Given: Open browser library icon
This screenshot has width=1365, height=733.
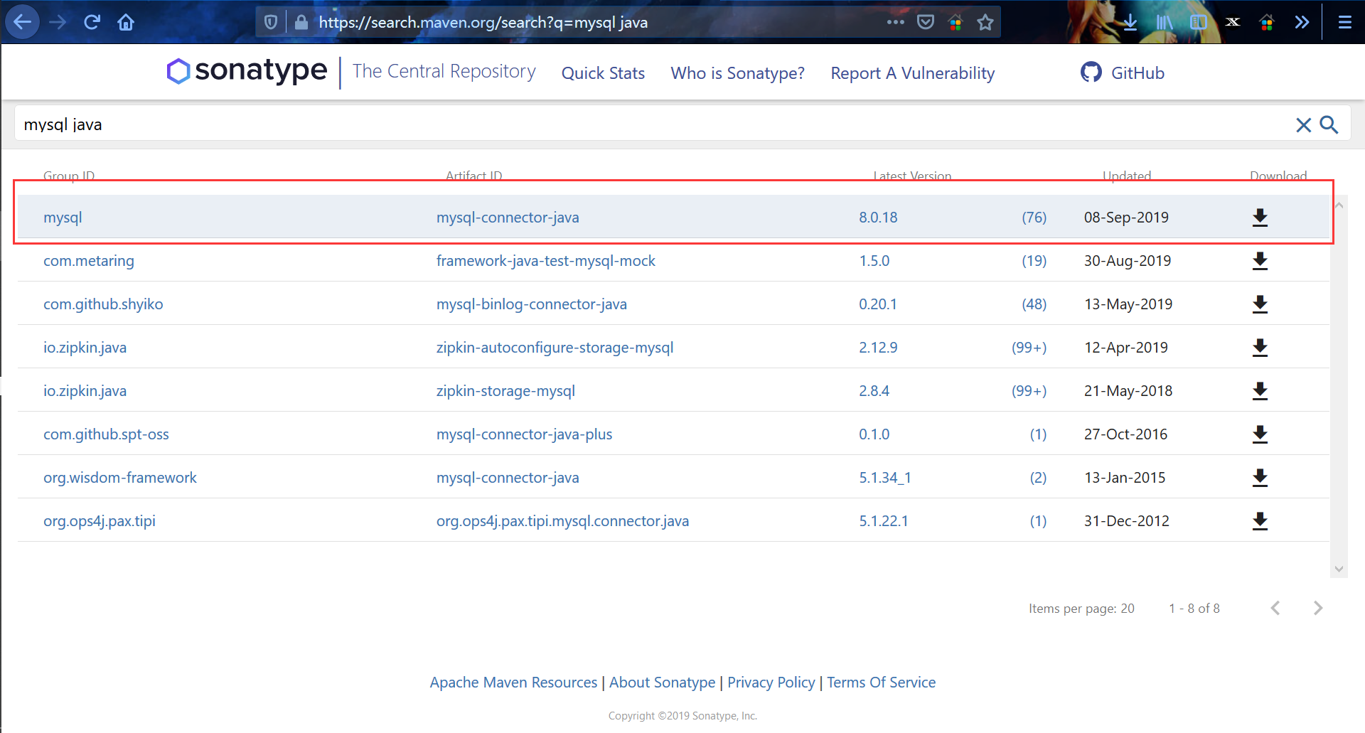Looking at the screenshot, I should tap(1164, 22).
